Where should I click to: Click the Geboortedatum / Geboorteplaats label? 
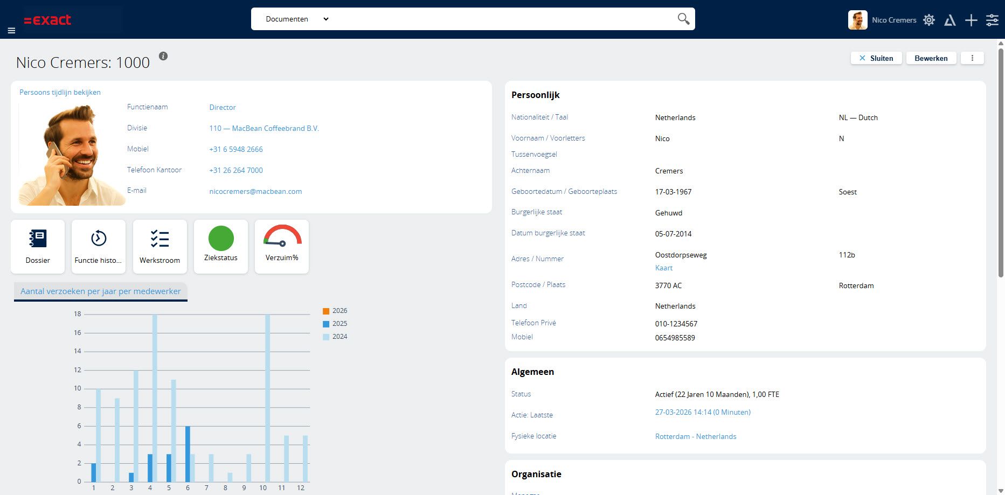point(564,191)
